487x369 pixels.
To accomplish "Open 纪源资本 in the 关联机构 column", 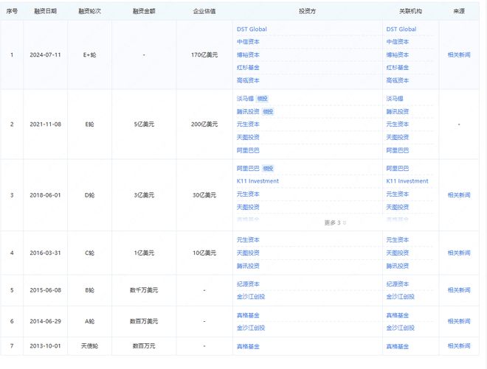I will (x=397, y=284).
